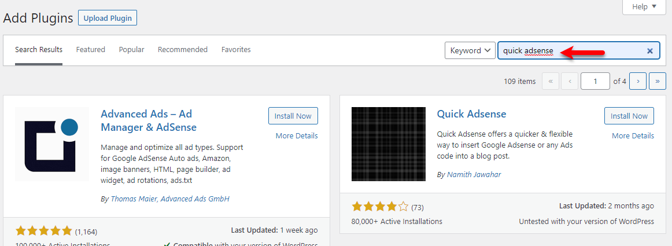Image resolution: width=672 pixels, height=246 pixels.
Task: Open author link Thomas Maier, Advanced Ads GmbH
Action: coord(170,199)
